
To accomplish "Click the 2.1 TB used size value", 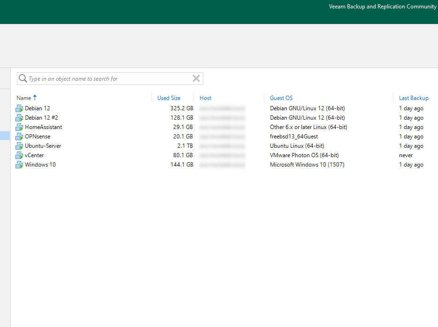I will [185, 146].
